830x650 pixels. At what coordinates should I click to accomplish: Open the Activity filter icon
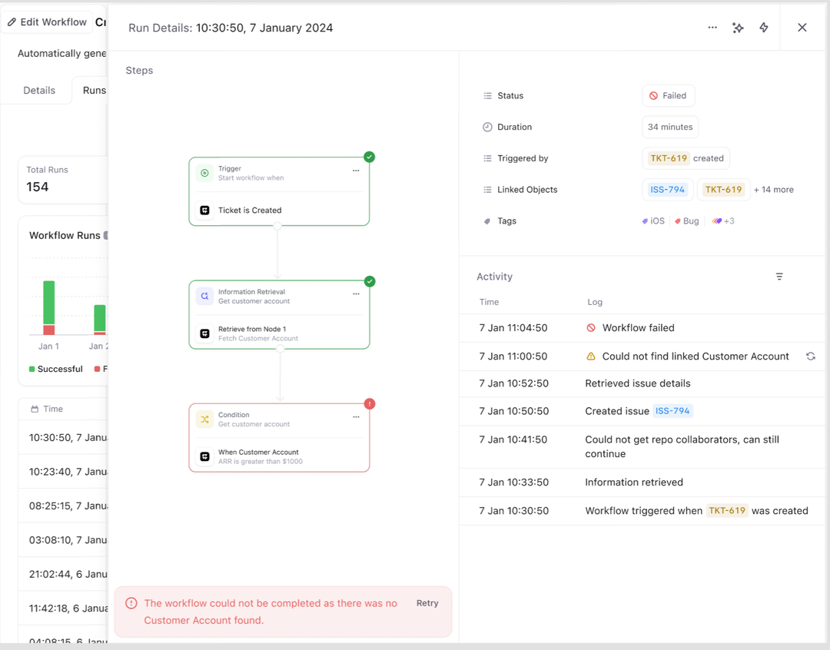tap(779, 277)
